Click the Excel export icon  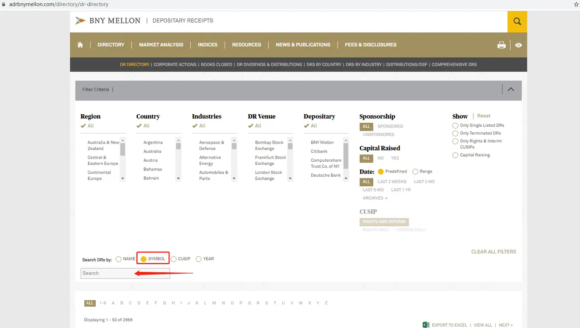pyautogui.click(x=425, y=325)
